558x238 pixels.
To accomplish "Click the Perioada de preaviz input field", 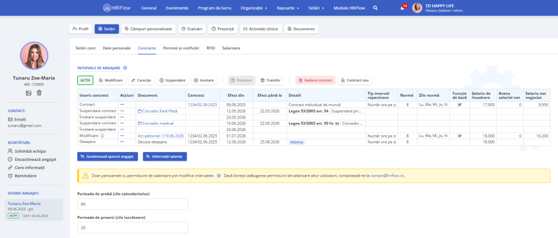I will pyautogui.click(x=133, y=228).
